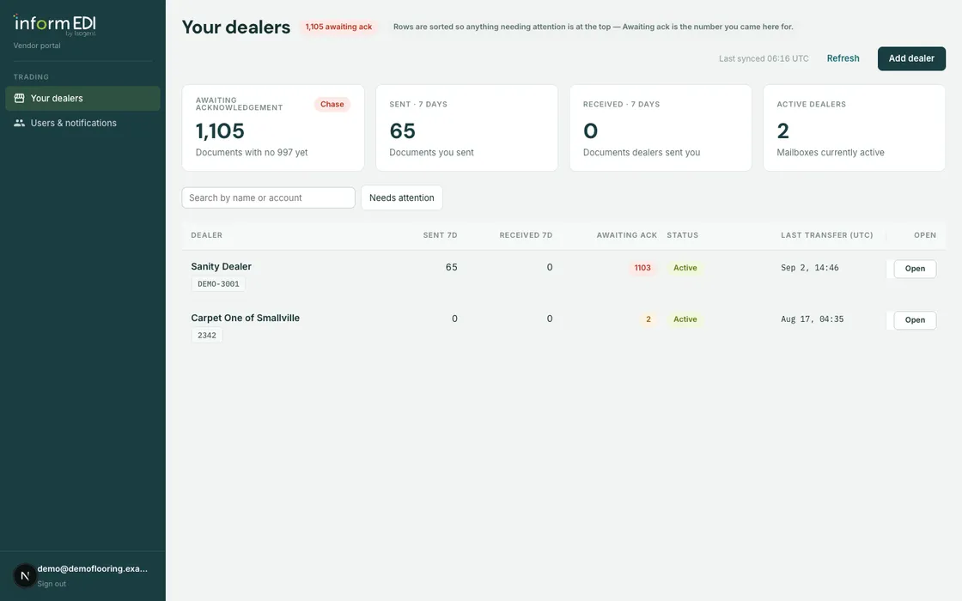Sort by the Received 7D column header

[x=526, y=235]
